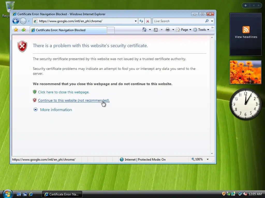Click the analog clock gadget
This screenshot has height=198, width=265.
pos(246,104)
